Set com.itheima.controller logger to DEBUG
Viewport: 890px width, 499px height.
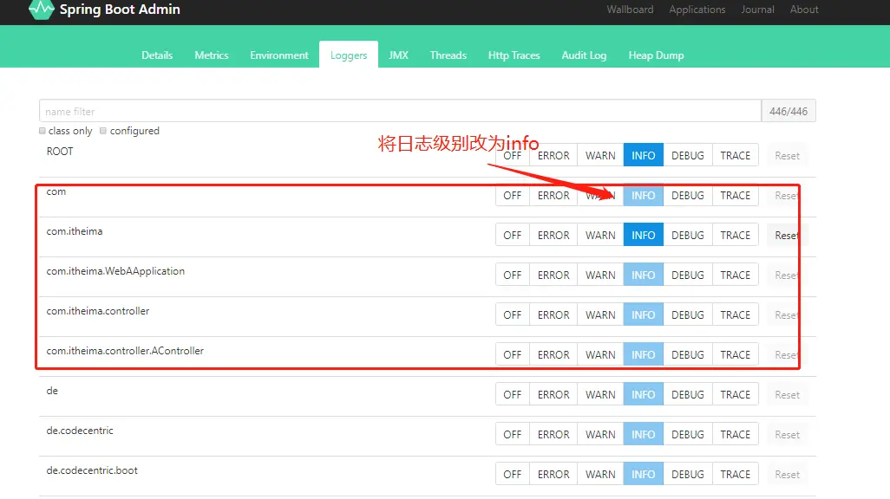(687, 314)
